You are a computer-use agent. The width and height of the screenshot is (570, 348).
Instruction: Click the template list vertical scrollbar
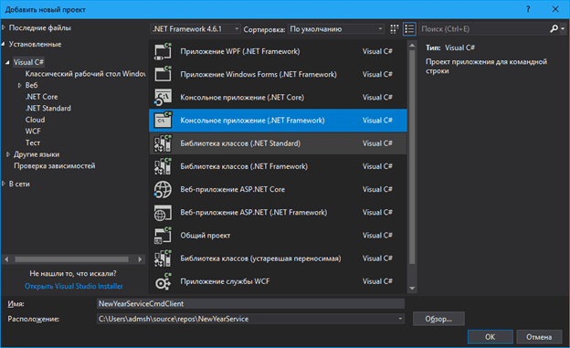[x=412, y=156]
